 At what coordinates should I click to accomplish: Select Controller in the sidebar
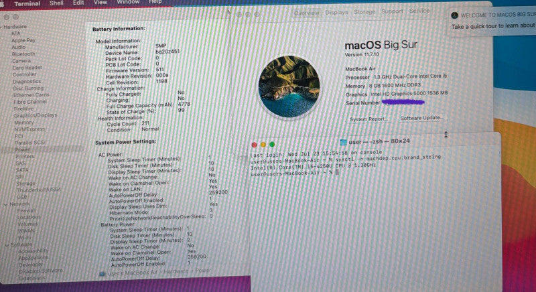[25, 74]
